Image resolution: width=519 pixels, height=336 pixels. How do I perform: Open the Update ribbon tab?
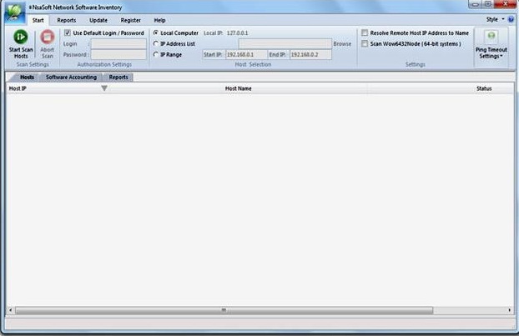coord(98,20)
